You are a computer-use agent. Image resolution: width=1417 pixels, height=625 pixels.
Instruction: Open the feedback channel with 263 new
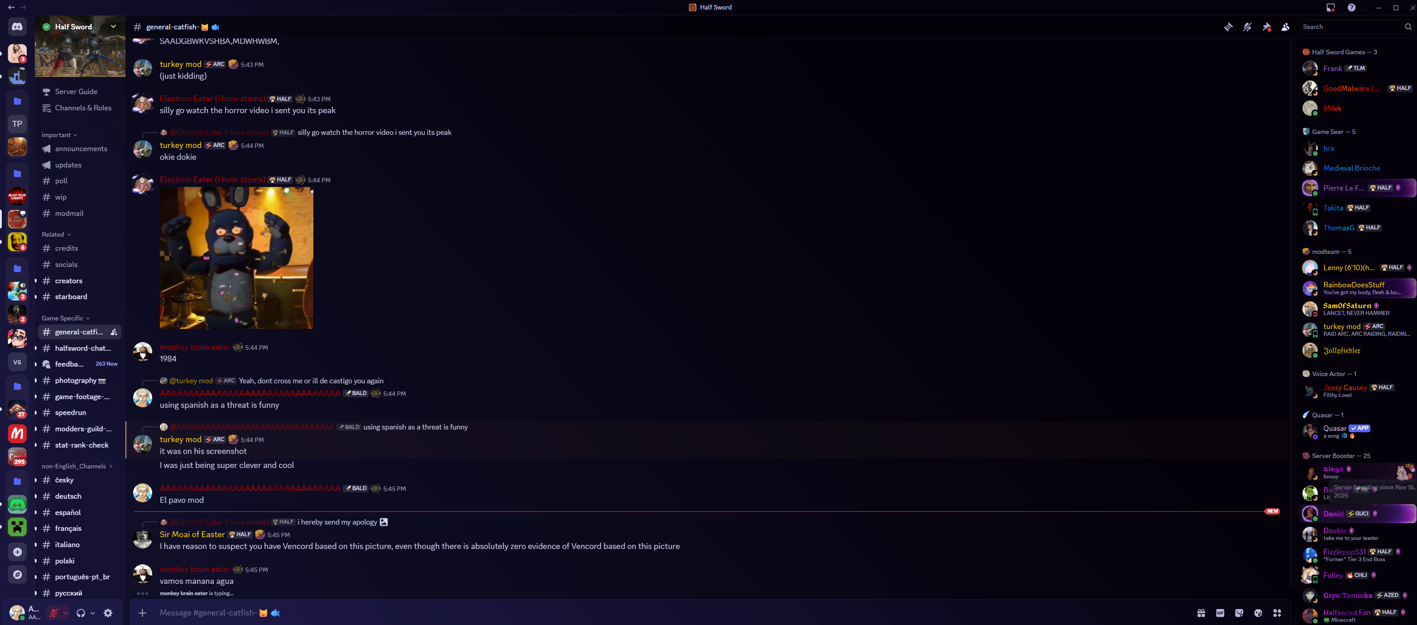[80, 364]
